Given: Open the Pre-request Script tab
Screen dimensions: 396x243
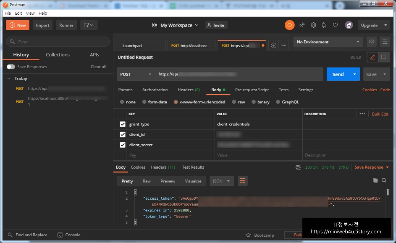Looking at the screenshot, I should click(x=252, y=90).
